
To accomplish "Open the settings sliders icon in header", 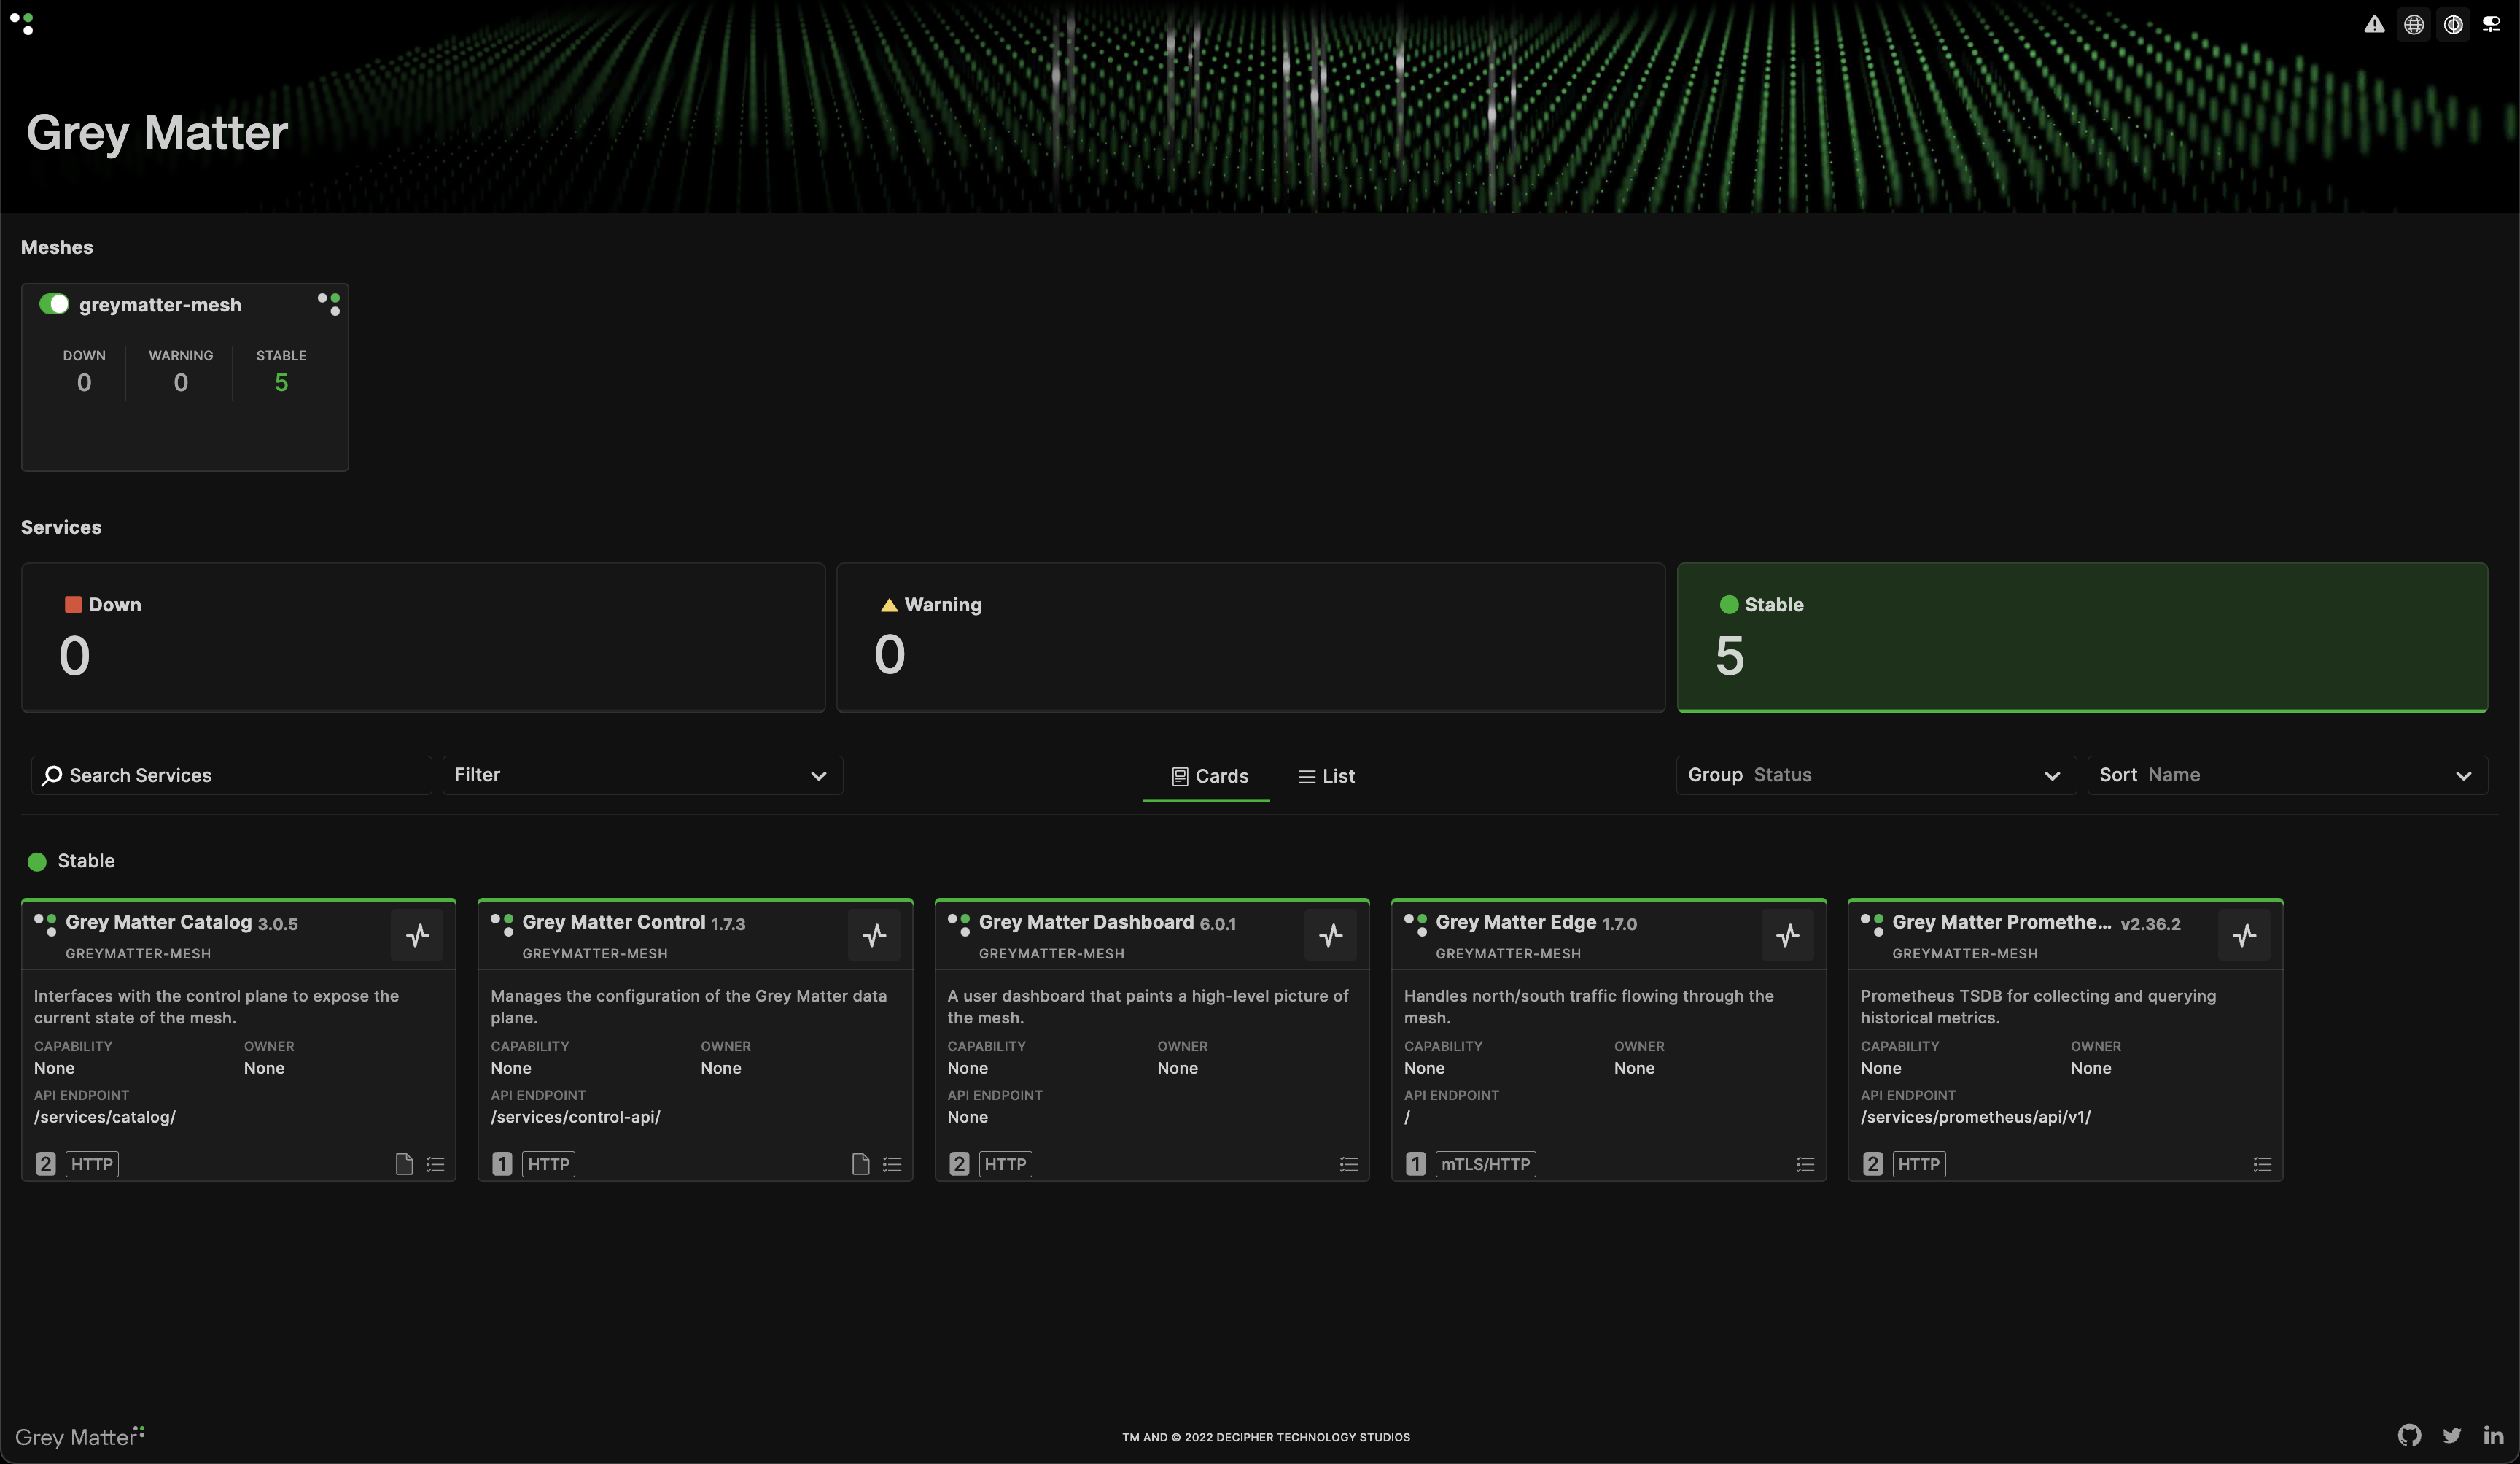I will pyautogui.click(x=2491, y=24).
